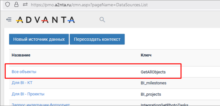Open the Для BI - КТ link
Screen dimensions: 220x106
22,83
